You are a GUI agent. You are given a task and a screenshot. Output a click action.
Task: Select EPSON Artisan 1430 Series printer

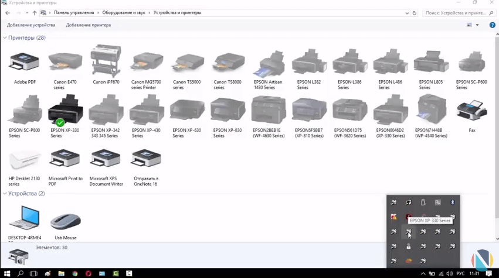tap(269, 70)
